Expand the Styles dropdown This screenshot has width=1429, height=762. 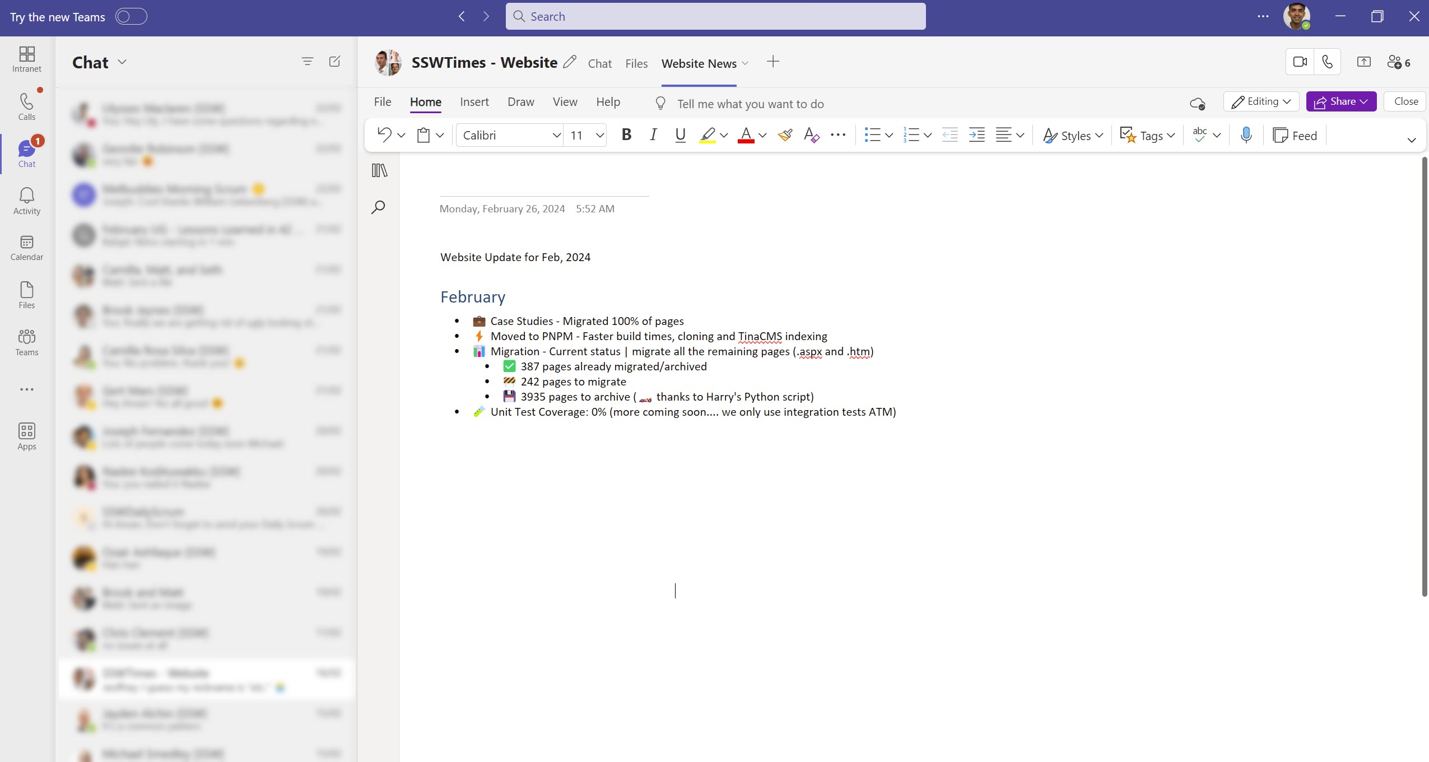[x=1073, y=136]
